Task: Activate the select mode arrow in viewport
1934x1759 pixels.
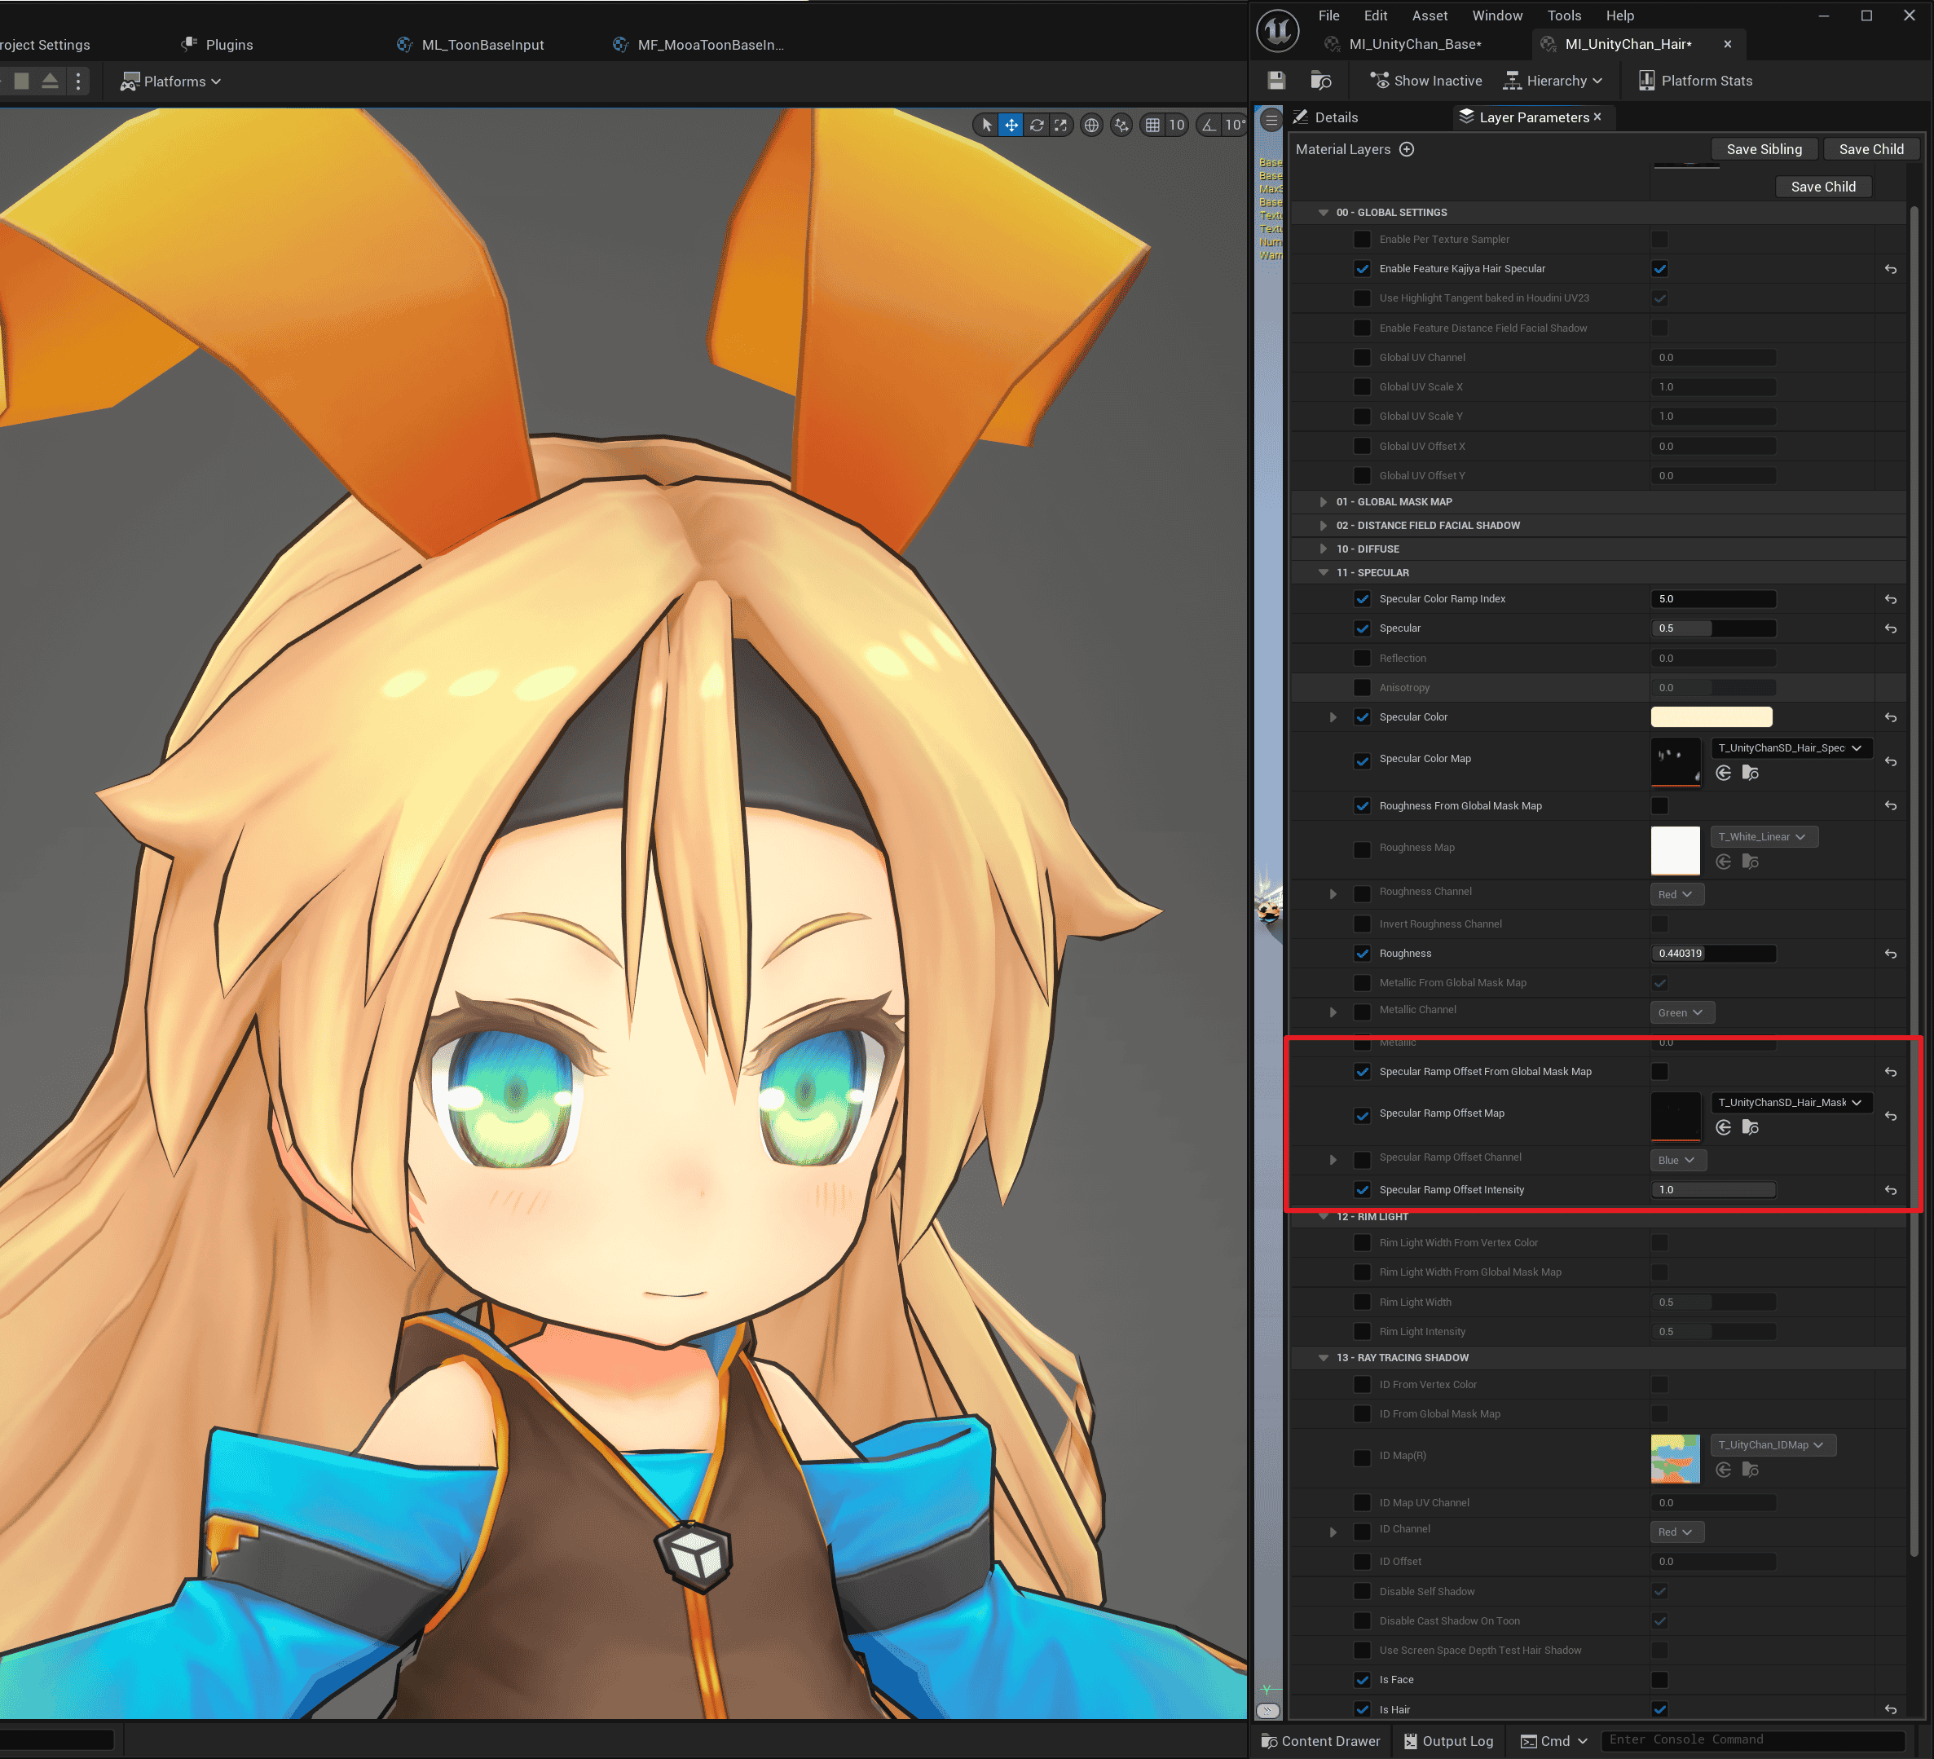Action: coord(986,125)
